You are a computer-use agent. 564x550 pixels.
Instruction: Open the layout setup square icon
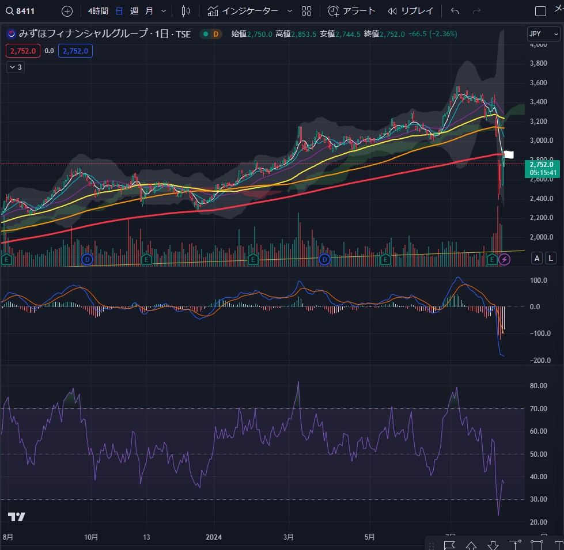coord(540,11)
